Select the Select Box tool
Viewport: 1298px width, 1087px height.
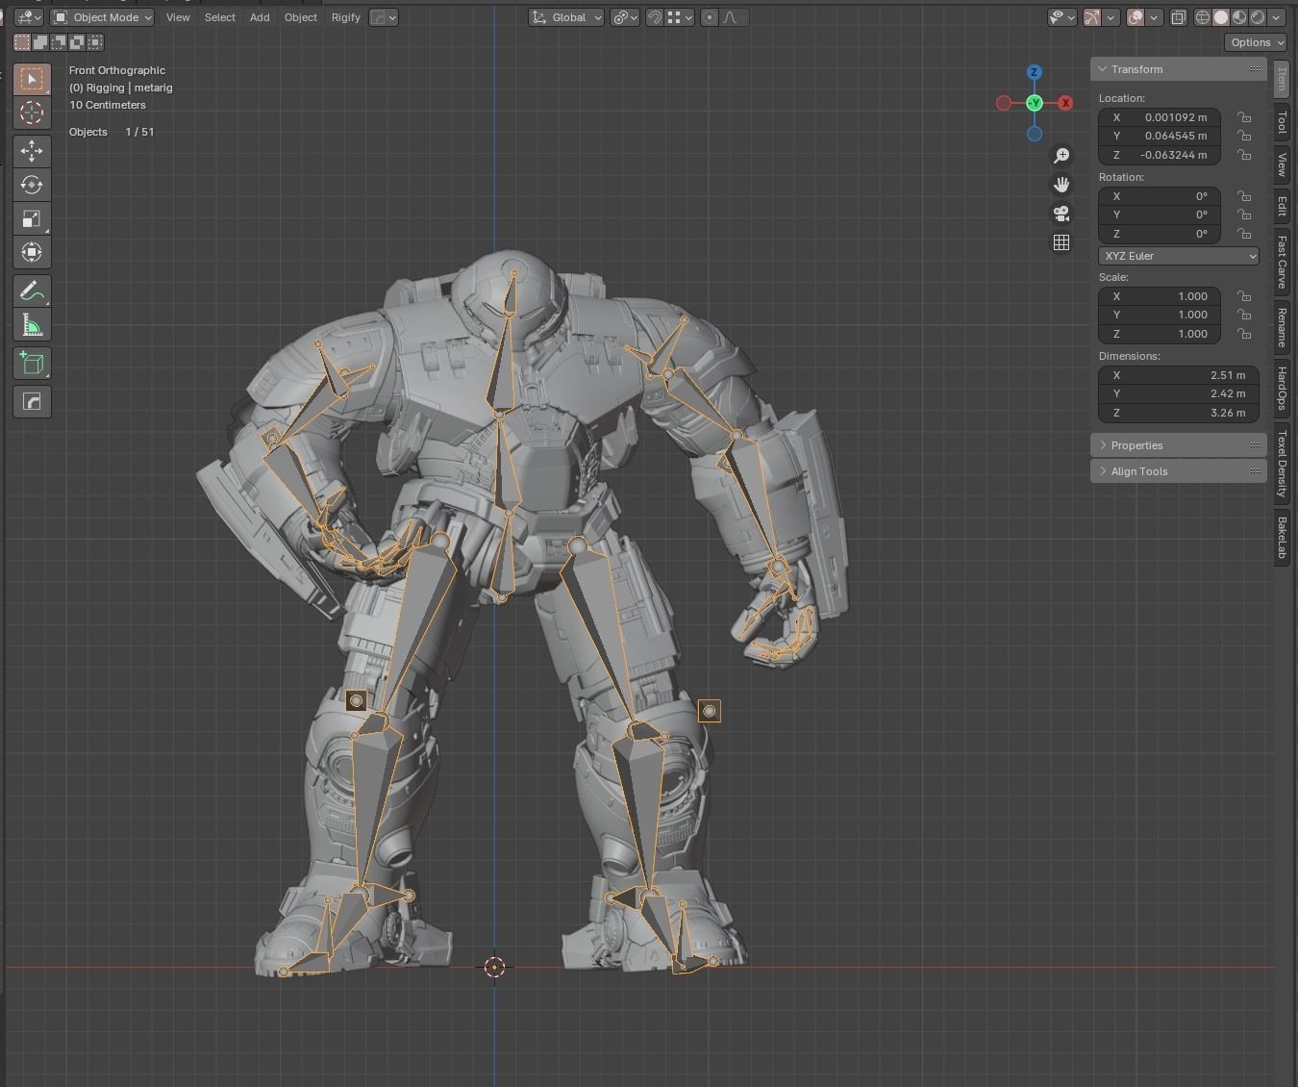pyautogui.click(x=32, y=79)
